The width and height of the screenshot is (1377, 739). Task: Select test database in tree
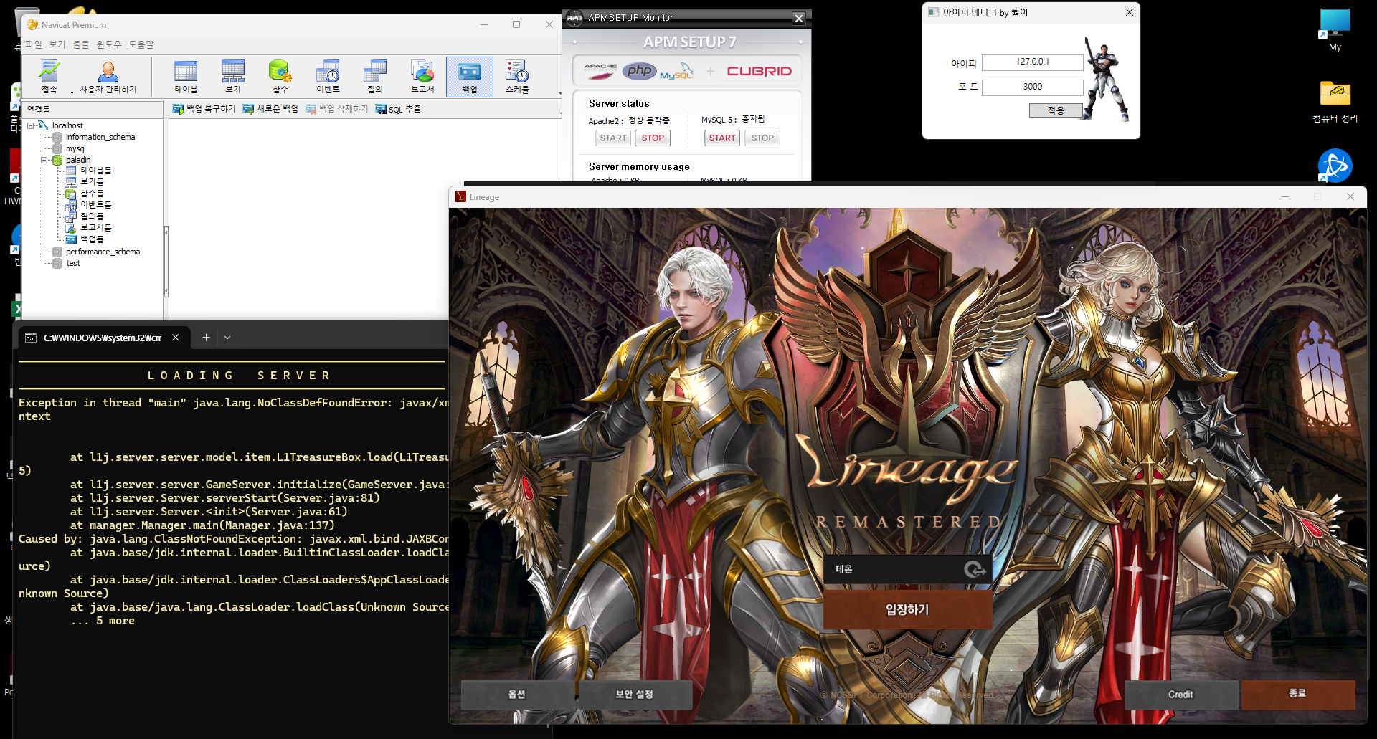coord(67,263)
